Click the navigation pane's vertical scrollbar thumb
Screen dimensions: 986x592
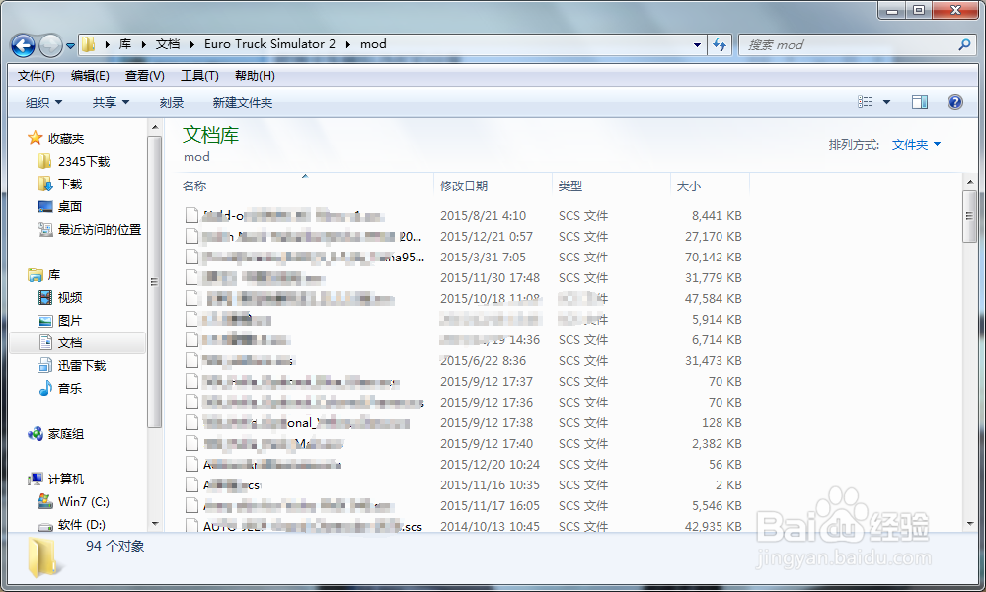pyautogui.click(x=155, y=282)
